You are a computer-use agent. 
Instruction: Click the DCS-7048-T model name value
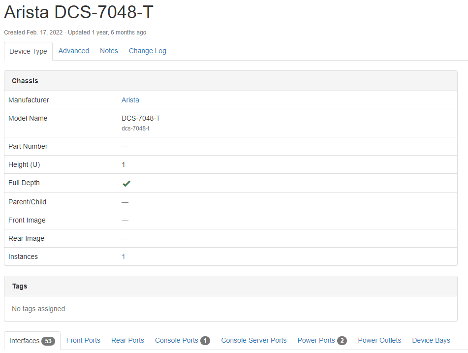click(141, 118)
